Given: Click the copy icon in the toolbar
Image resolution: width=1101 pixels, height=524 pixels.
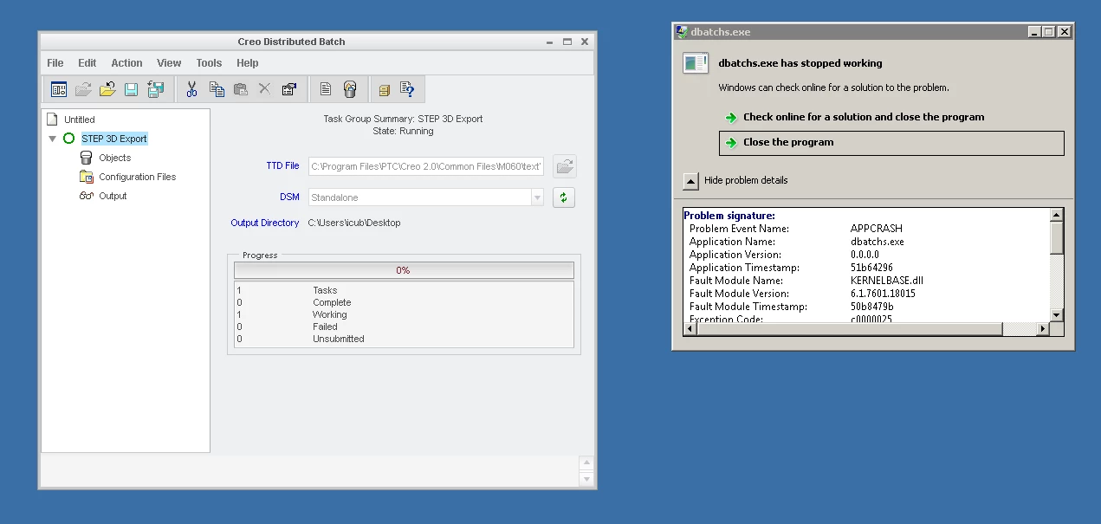Looking at the screenshot, I should (x=217, y=89).
